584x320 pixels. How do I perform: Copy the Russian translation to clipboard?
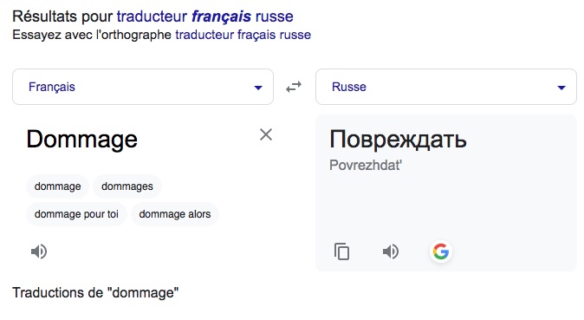[341, 251]
